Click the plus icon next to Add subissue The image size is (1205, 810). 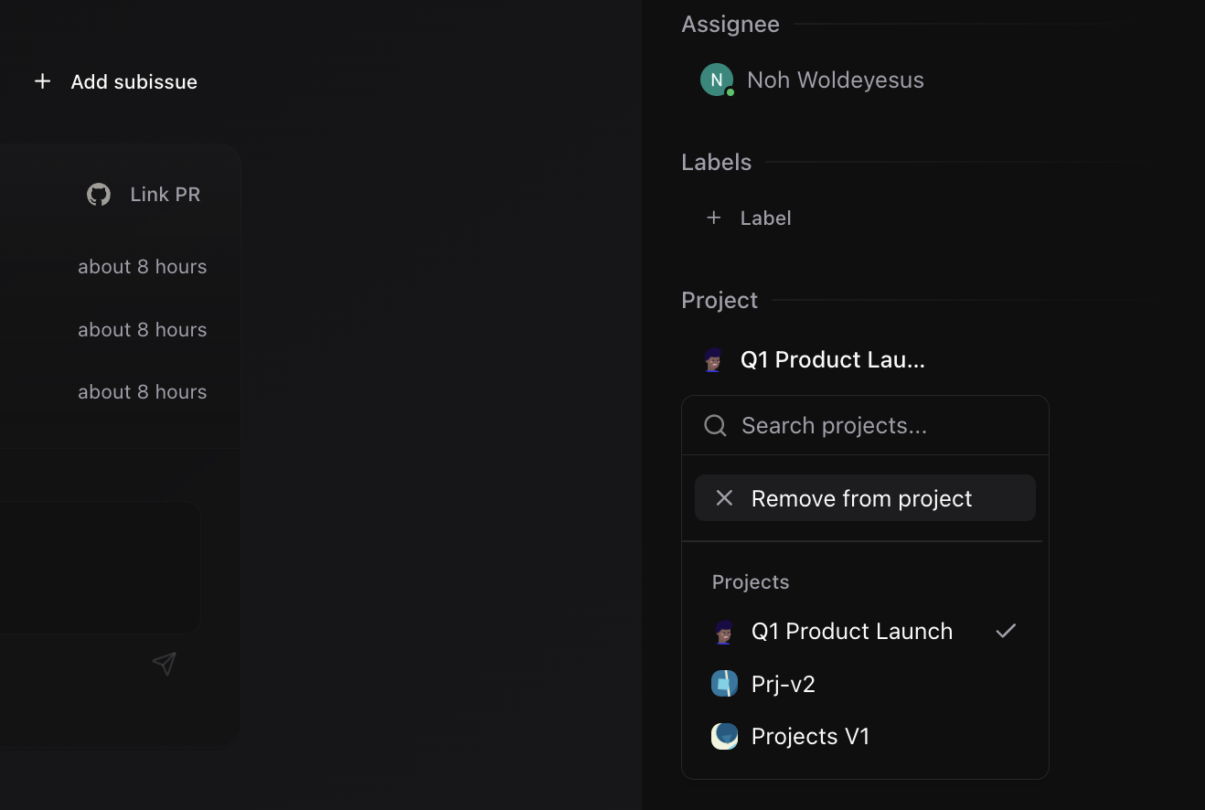43,80
